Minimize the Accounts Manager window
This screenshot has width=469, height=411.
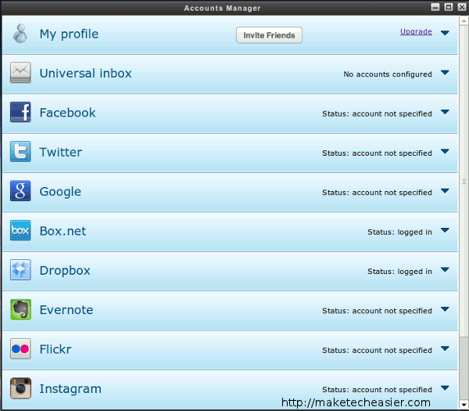(435, 7)
